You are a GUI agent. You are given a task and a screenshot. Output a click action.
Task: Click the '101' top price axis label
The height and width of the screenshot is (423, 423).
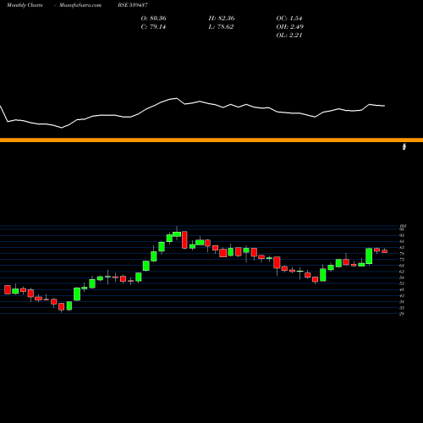pos(403,226)
